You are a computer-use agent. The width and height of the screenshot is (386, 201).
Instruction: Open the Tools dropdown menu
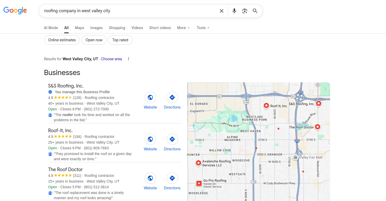pyautogui.click(x=203, y=28)
